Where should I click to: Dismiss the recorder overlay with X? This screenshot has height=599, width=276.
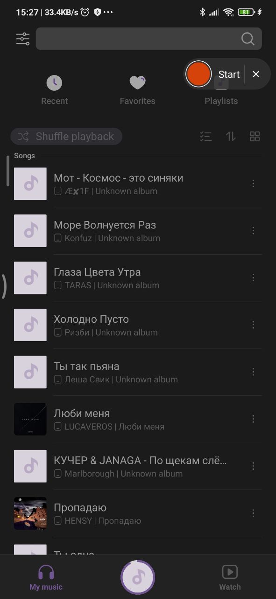[256, 74]
